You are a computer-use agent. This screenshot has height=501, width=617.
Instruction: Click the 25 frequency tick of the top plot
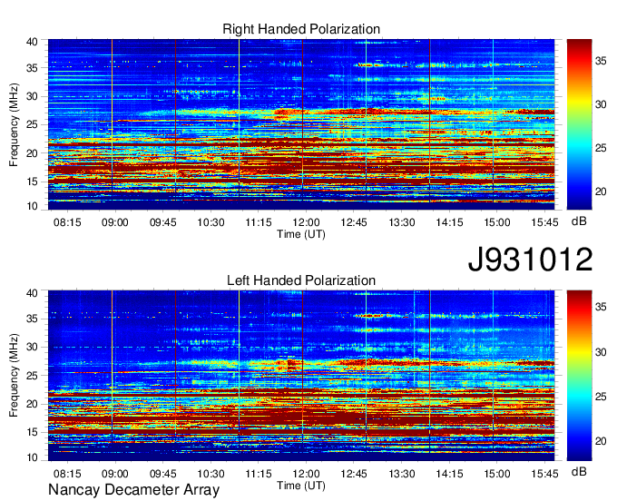32,124
